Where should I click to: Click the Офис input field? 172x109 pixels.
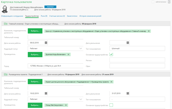coord(137,66)
